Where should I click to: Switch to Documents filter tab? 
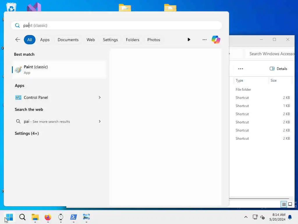click(x=68, y=40)
